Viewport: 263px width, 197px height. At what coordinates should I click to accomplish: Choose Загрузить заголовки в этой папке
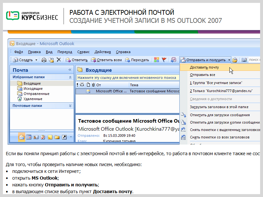(x=220, y=107)
